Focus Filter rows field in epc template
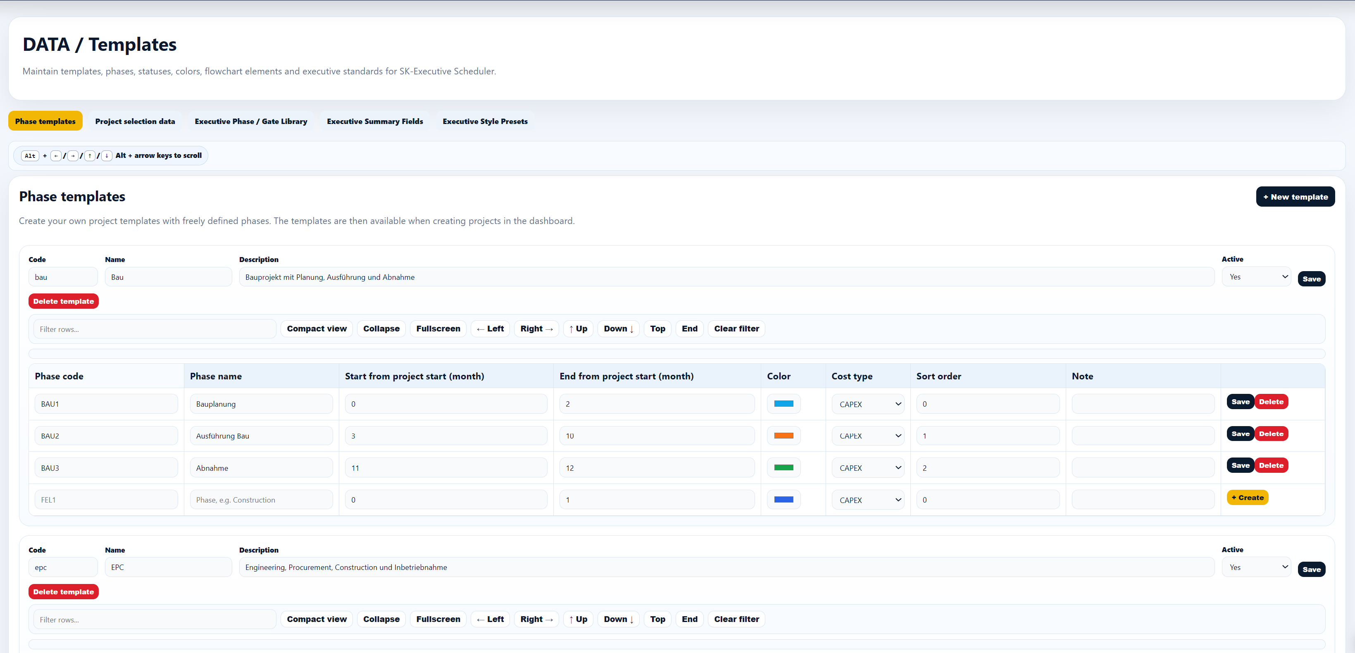Screen dimensions: 1355x653 click(x=155, y=620)
